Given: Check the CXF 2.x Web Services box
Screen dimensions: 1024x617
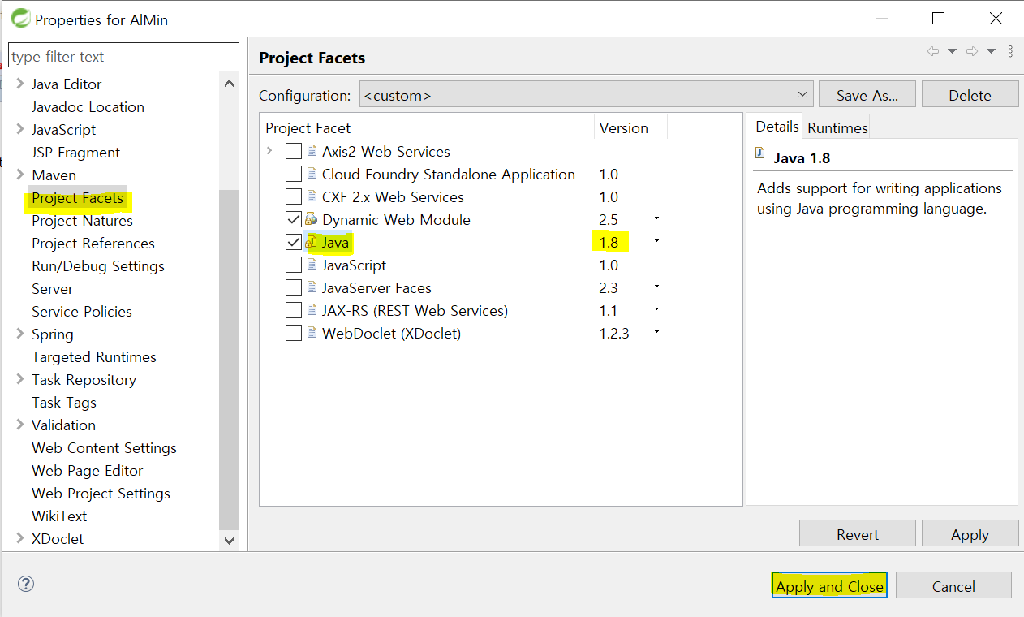Looking at the screenshot, I should [294, 196].
